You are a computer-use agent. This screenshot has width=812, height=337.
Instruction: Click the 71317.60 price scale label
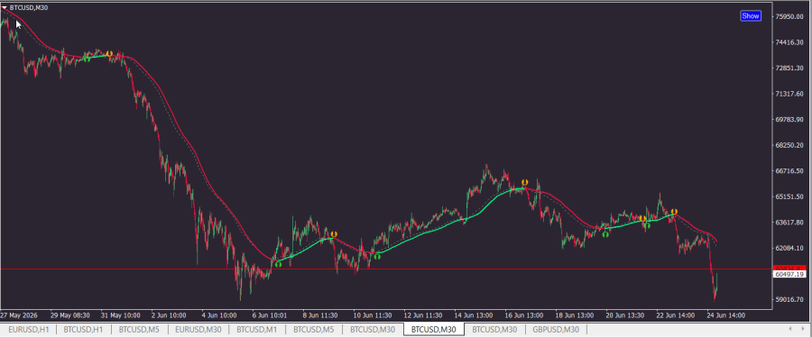[789, 94]
